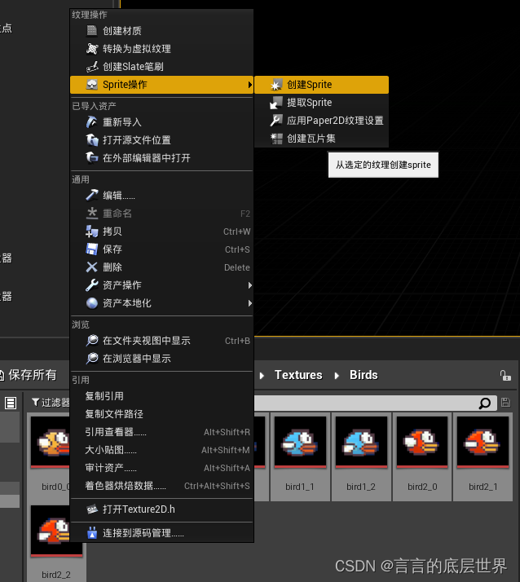Screen dimensions: 520x582
Task: Click the Sprite操作 icon
Action: pyautogui.click(x=91, y=85)
